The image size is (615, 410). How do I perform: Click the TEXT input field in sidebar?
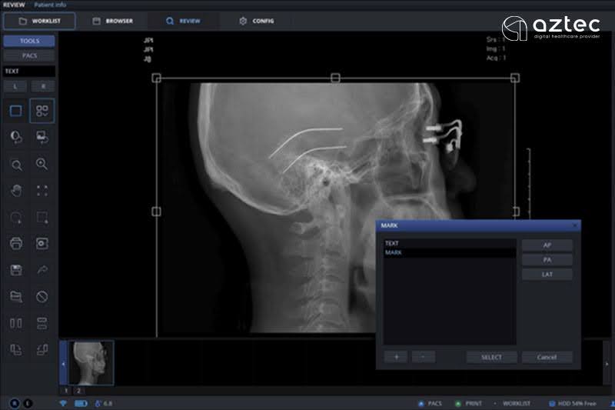[x=29, y=71]
